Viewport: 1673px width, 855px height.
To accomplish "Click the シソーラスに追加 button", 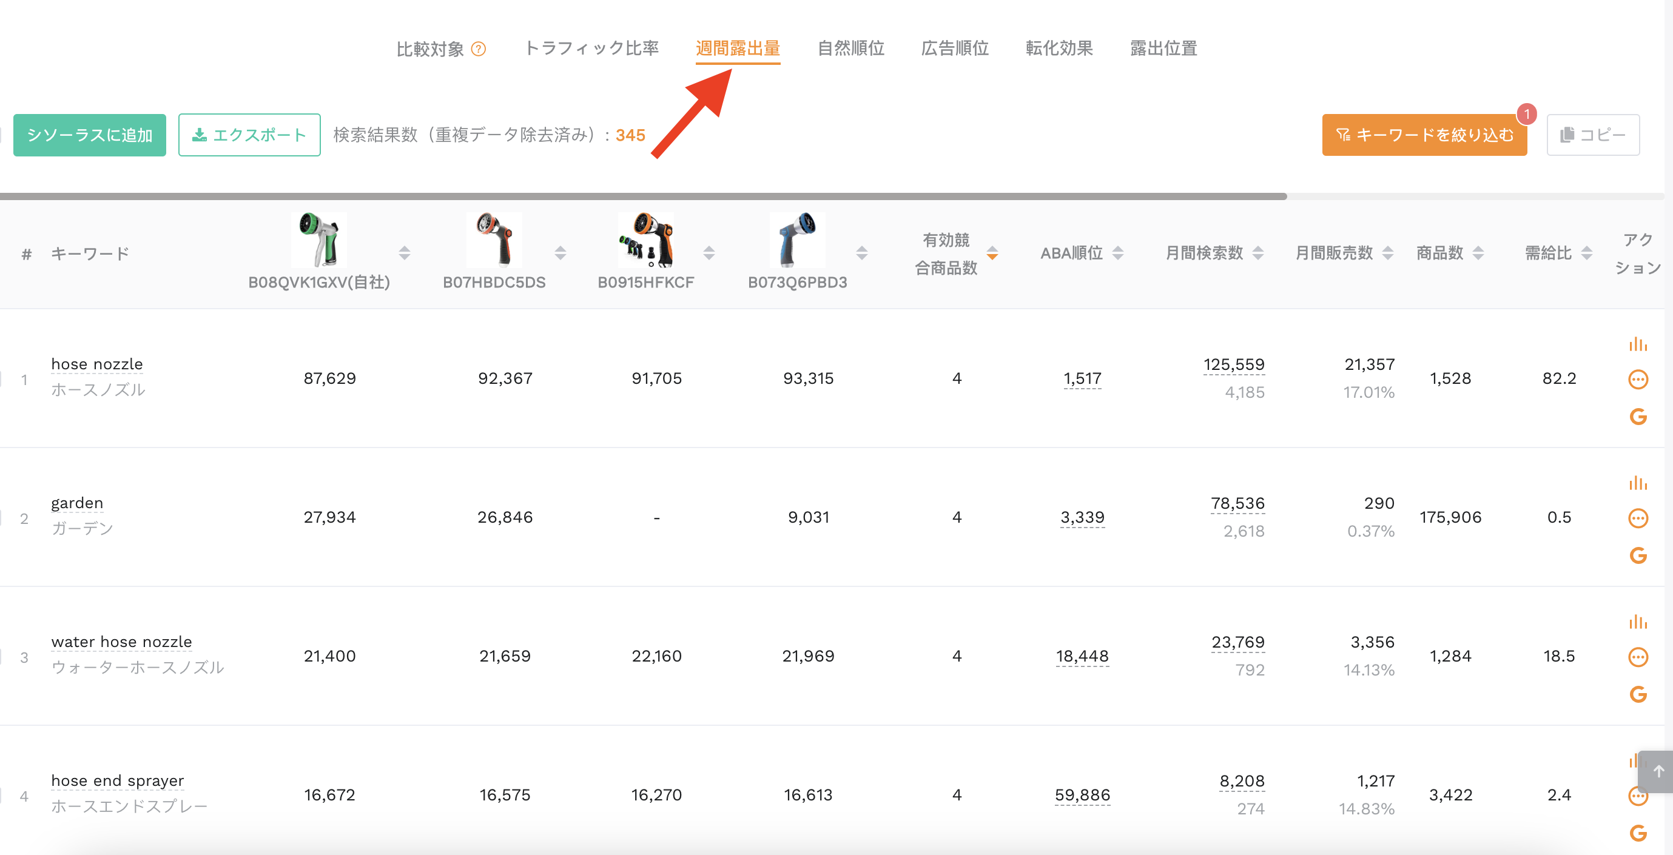I will point(90,135).
